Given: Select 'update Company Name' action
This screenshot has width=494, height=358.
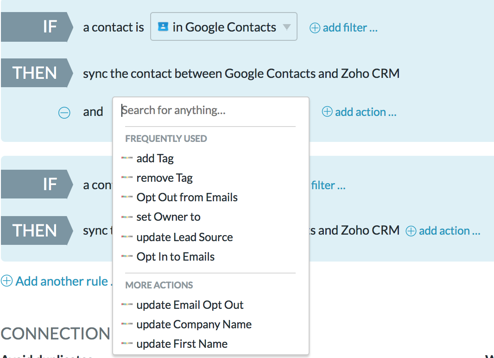Looking at the screenshot, I should pos(194,324).
